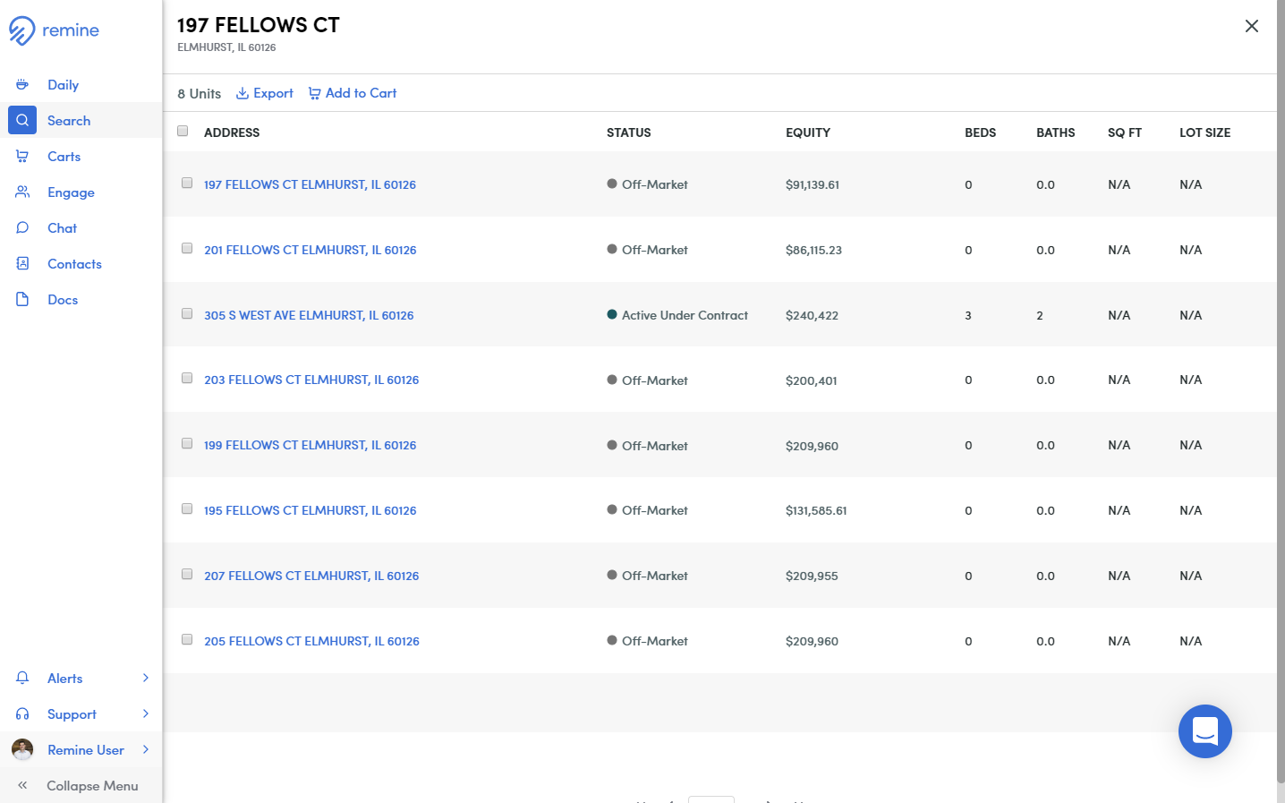Open Carts via its cart icon
The image size is (1285, 803).
tap(22, 157)
